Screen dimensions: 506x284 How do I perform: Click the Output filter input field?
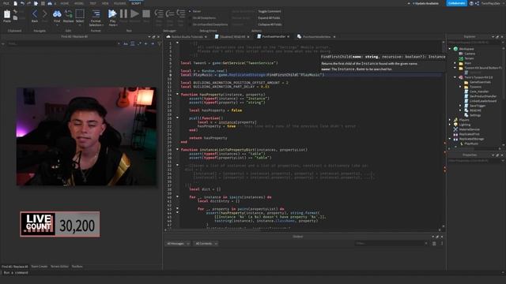click(x=391, y=244)
